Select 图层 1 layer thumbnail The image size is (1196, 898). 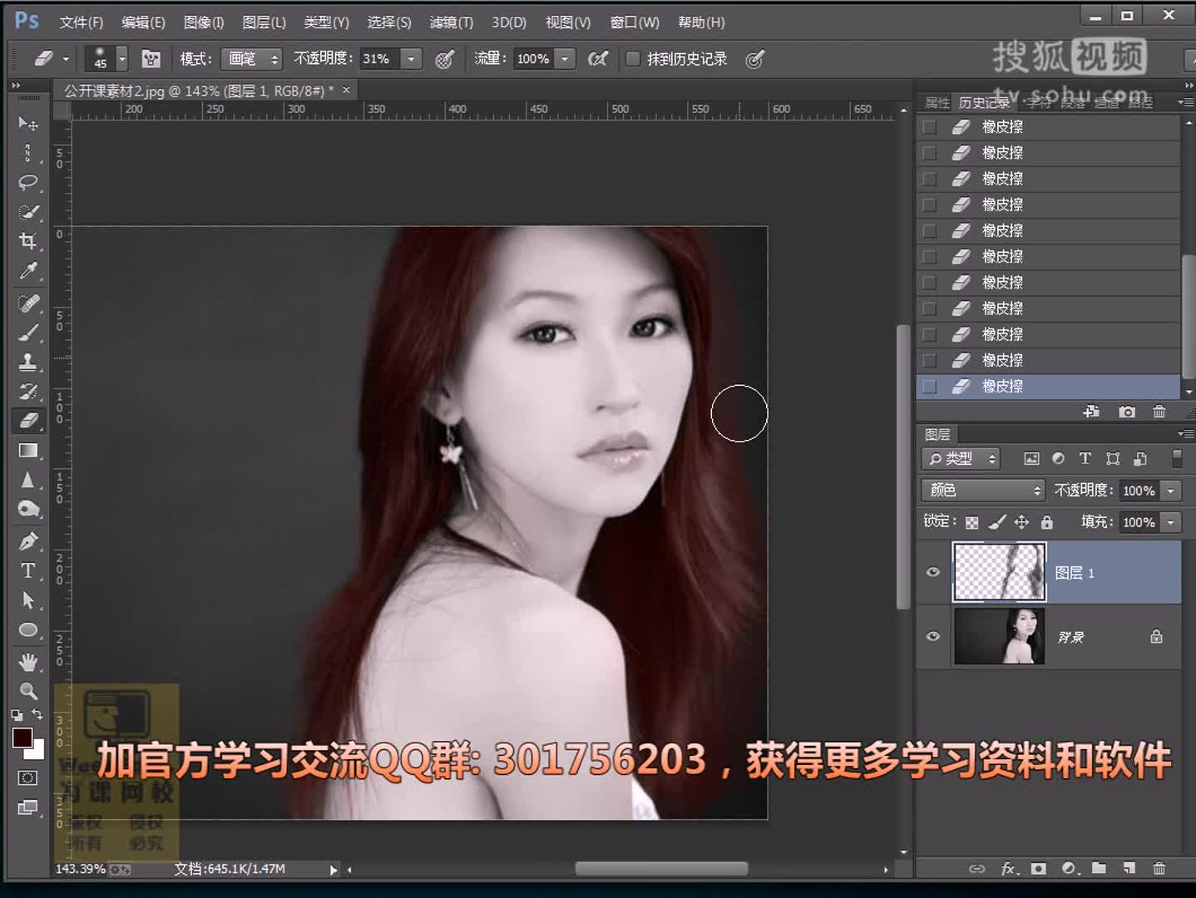coord(999,572)
